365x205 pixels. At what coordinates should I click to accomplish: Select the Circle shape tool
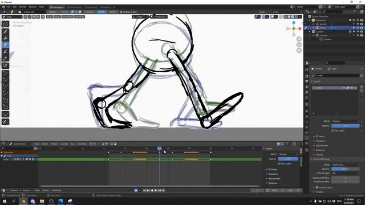pyautogui.click(x=5, y=107)
